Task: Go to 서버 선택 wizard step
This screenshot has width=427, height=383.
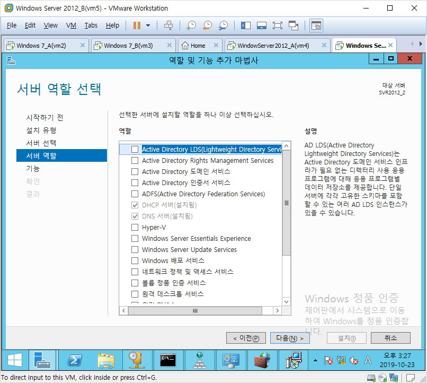Action: click(x=41, y=143)
